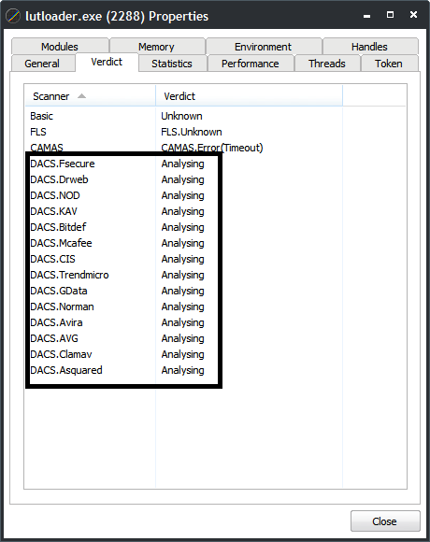Maximize the Properties window
Screen dimensions: 430x542
[x=390, y=15]
